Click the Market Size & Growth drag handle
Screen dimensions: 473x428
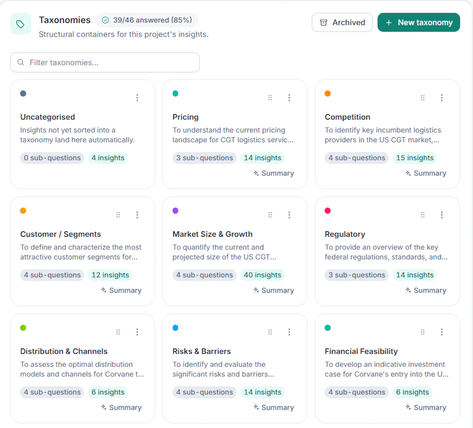[x=270, y=215]
